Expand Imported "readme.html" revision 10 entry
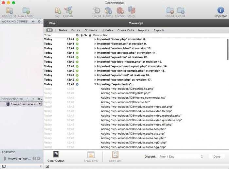 click(x=95, y=48)
